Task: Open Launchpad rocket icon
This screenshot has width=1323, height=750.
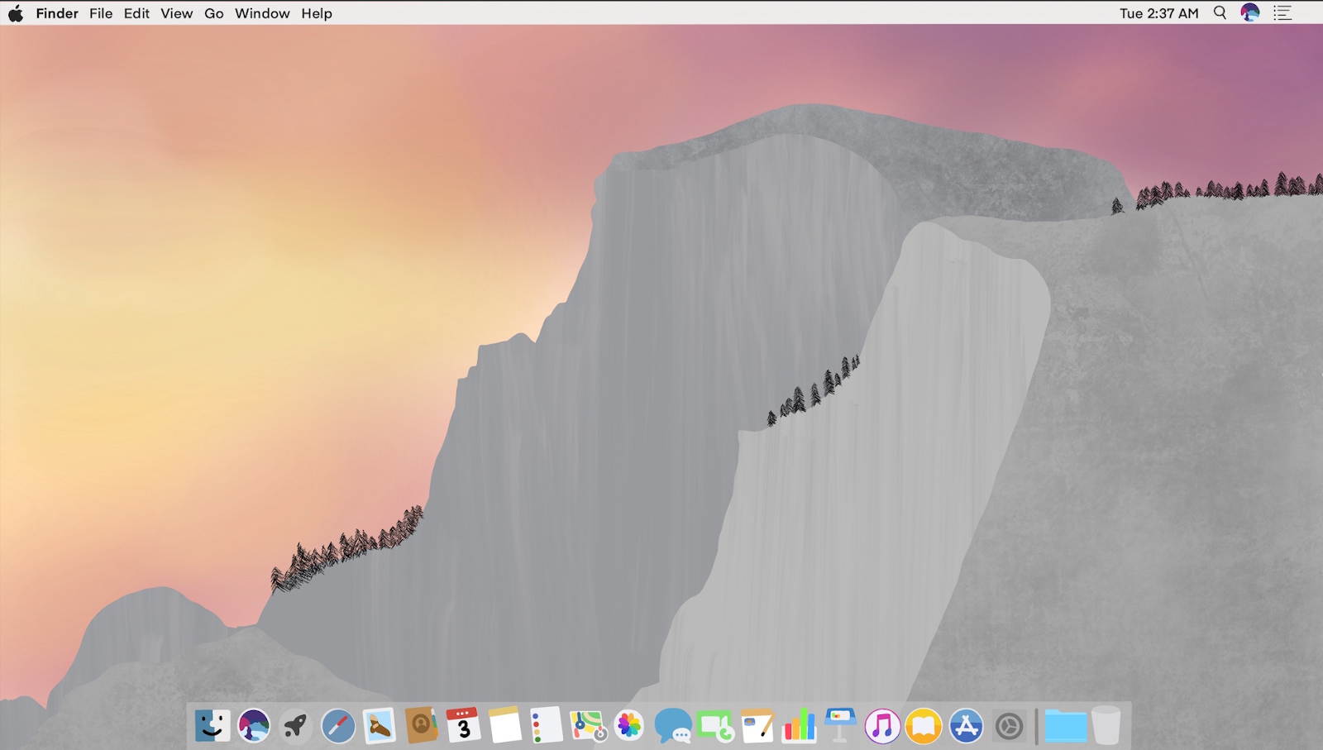Action: coord(295,726)
